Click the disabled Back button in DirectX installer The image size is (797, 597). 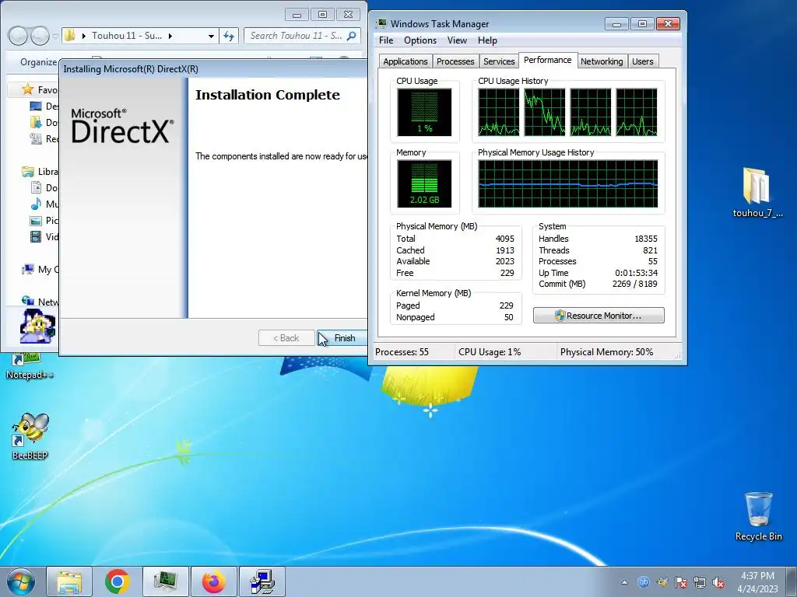286,338
